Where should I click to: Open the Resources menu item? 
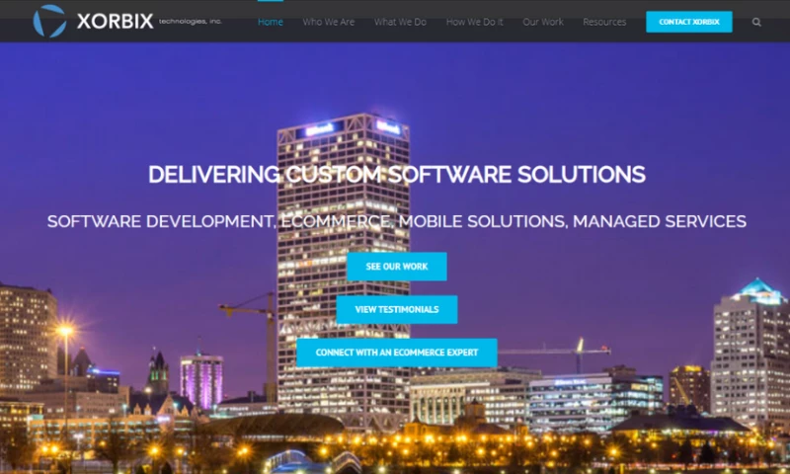click(604, 22)
